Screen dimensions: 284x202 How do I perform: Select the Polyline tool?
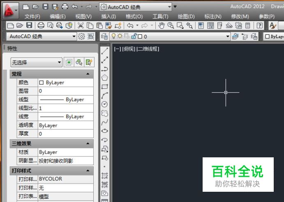pyautogui.click(x=105, y=69)
